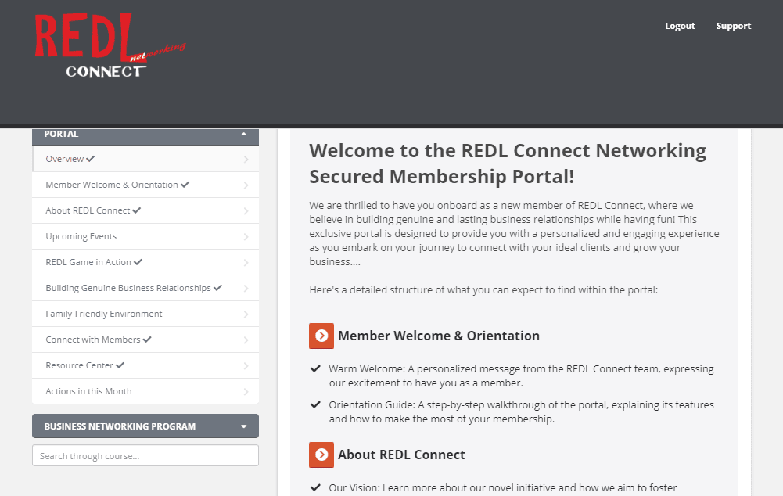Click orange arrow icon beside About REDL Connect heading
Viewport: 783px width, 496px height.
pyautogui.click(x=321, y=455)
